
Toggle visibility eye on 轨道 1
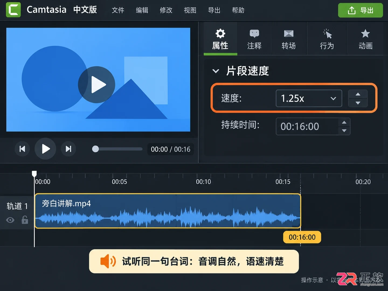click(10, 220)
